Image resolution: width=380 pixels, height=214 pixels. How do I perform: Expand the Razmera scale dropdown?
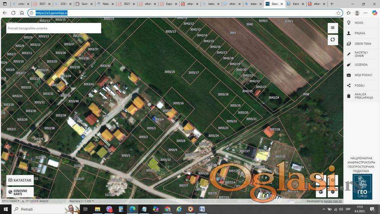pyautogui.click(x=81, y=201)
